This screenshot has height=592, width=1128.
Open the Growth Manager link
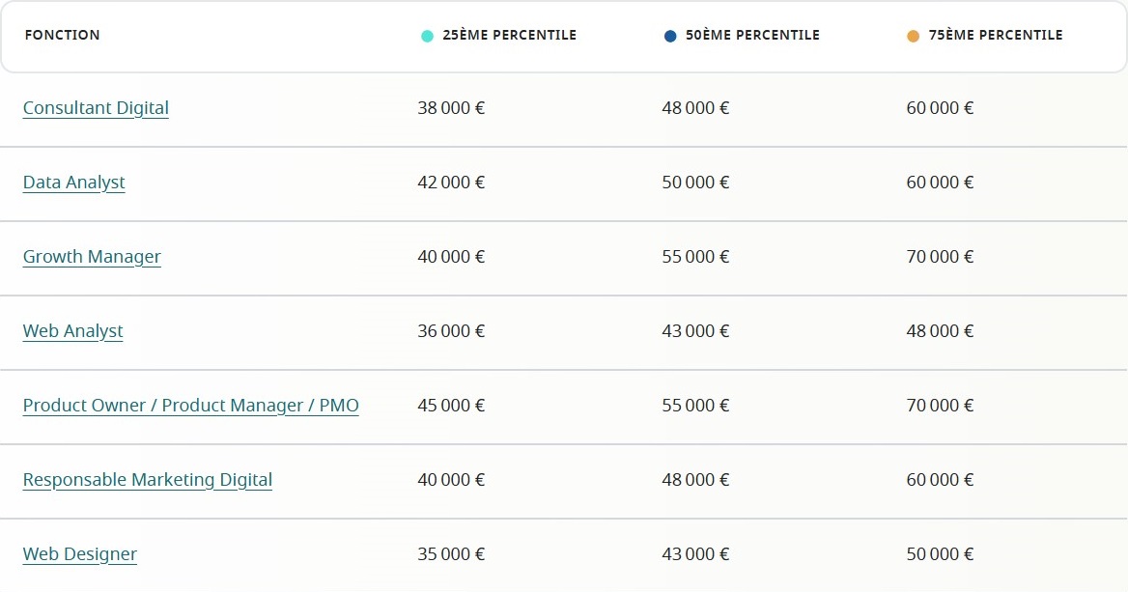(92, 257)
